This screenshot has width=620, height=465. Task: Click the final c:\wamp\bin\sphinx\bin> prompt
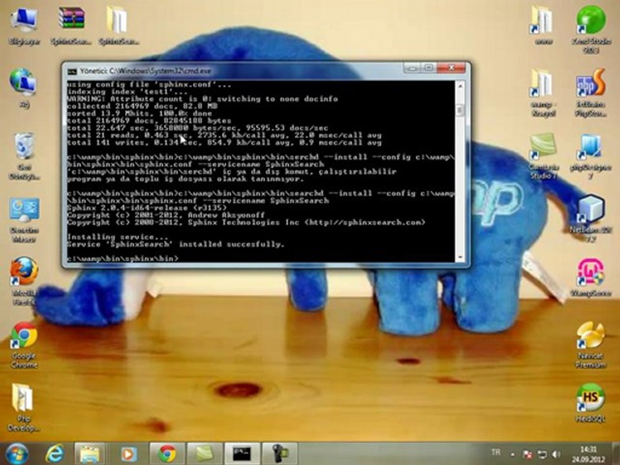tap(123, 258)
